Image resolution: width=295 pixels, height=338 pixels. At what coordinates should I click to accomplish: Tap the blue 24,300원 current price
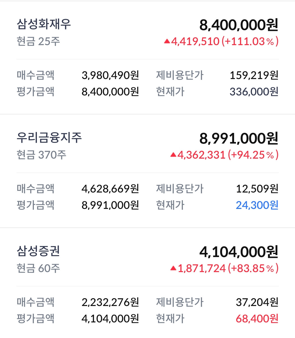click(257, 205)
